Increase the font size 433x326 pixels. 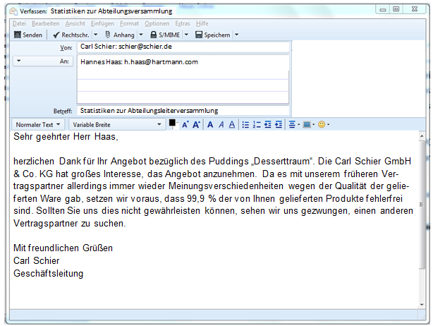click(x=196, y=125)
